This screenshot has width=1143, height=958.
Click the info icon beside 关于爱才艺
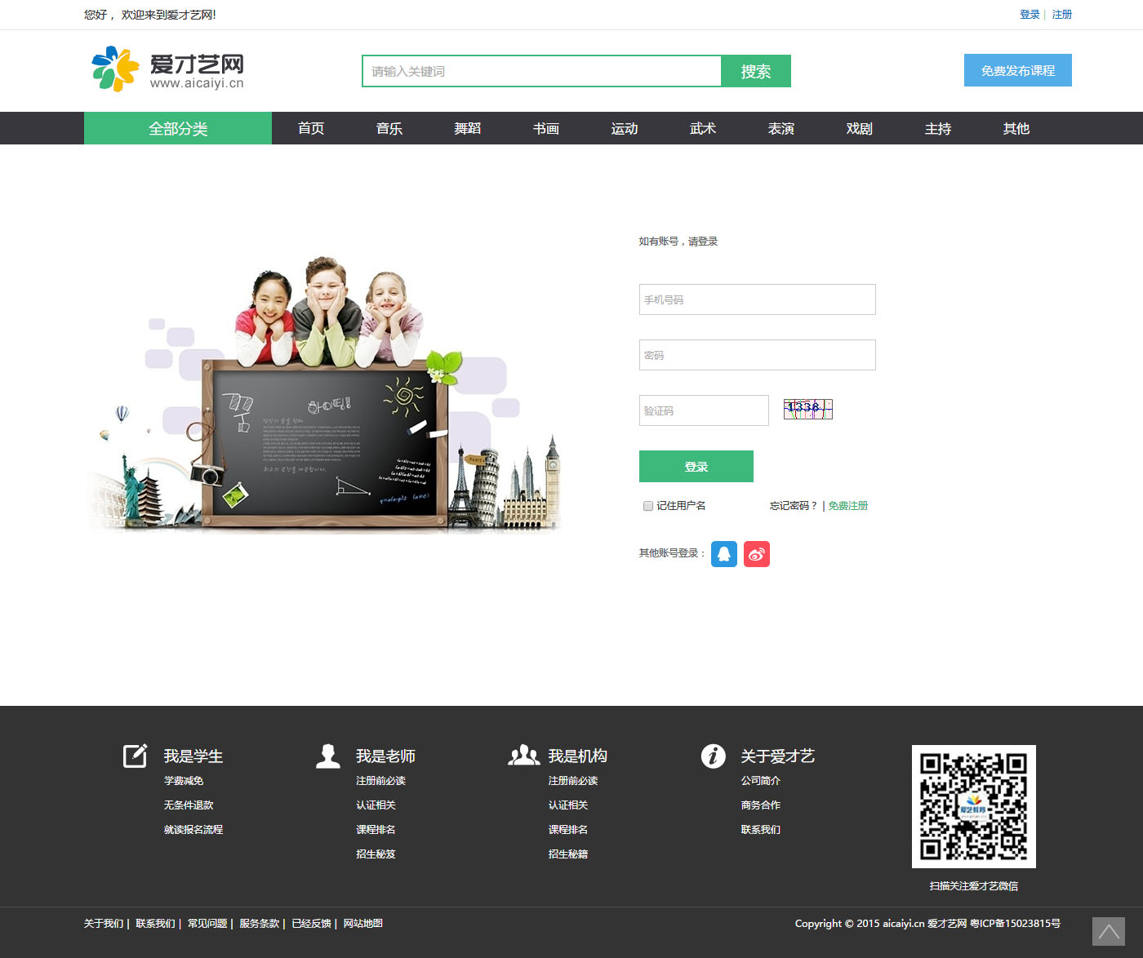pyautogui.click(x=714, y=756)
